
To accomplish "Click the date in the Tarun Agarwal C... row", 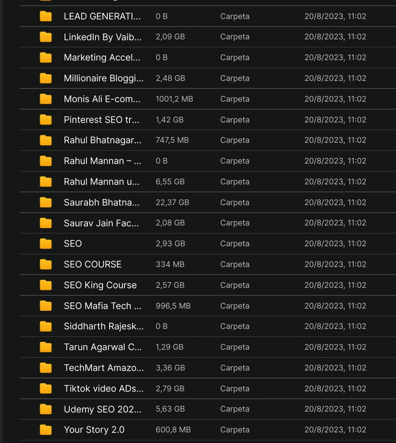I will click(x=335, y=347).
